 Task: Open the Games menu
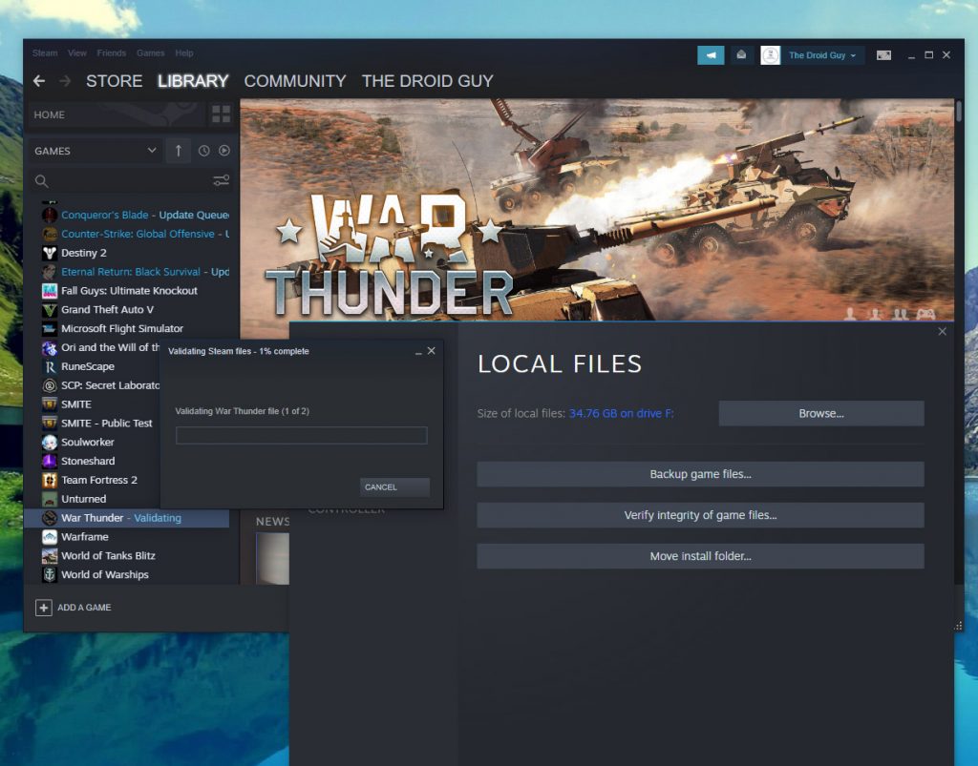click(x=150, y=52)
